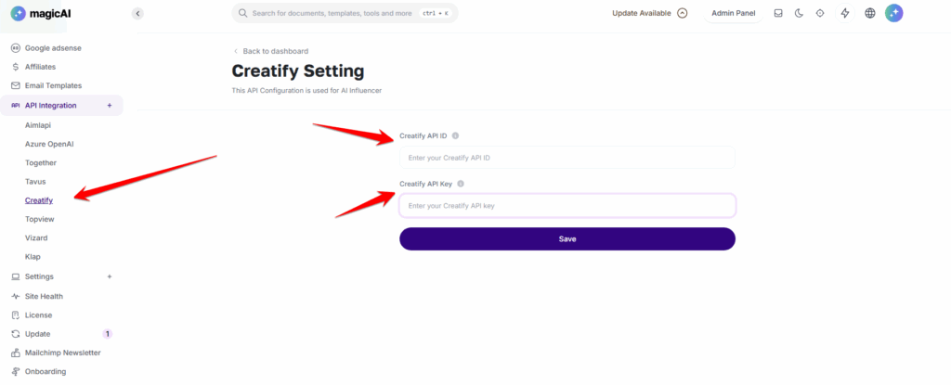Screen dimensions: 951x385
Task: Open the Admin Panel button
Action: click(x=734, y=13)
